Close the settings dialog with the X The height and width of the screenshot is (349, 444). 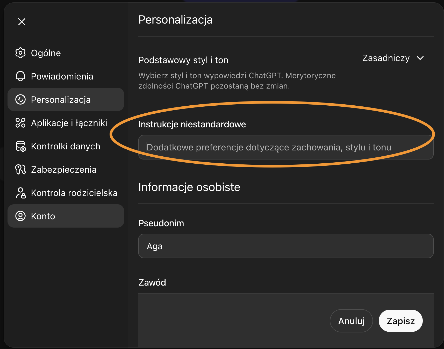[22, 21]
